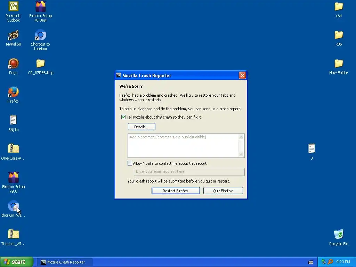Screen dimensions: 356x267
Task: Click the comment box scroll down arrow
Action: pyautogui.click(x=241, y=154)
